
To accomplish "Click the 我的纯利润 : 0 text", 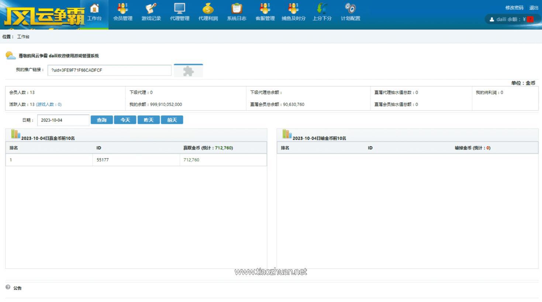I will (489, 93).
